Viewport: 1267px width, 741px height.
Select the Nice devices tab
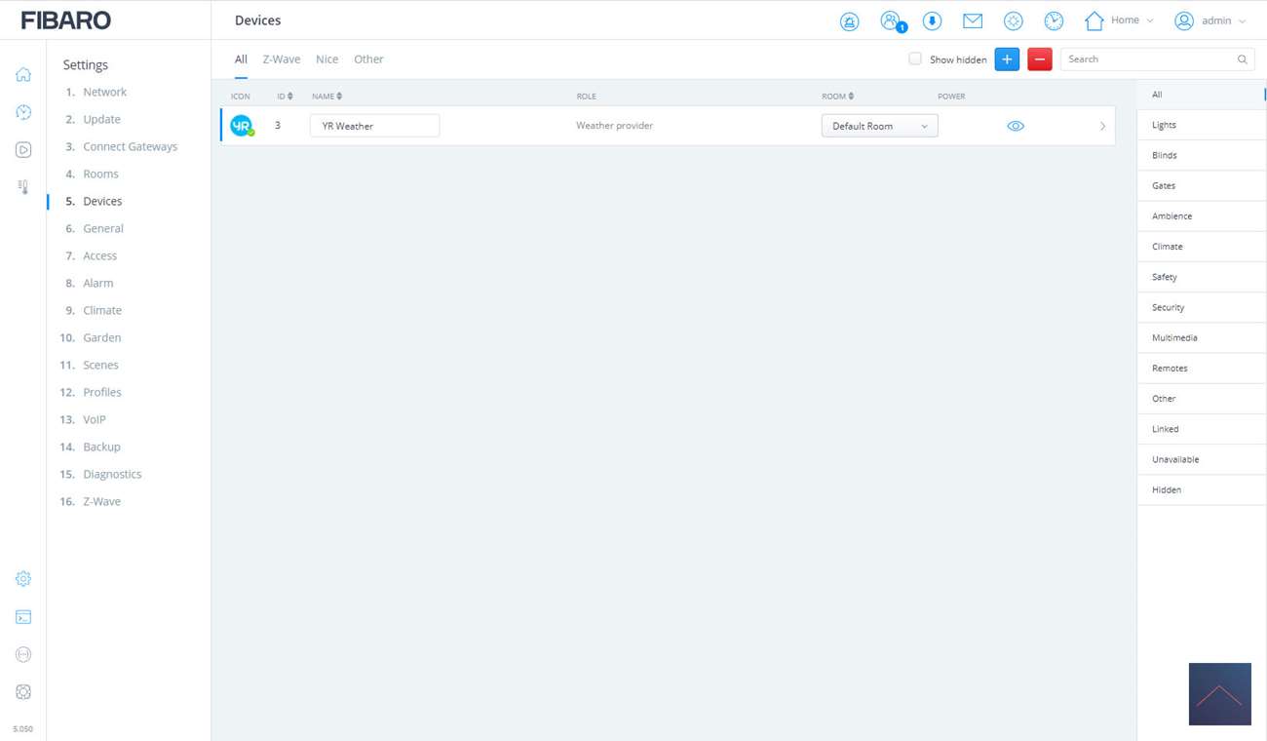click(326, 59)
